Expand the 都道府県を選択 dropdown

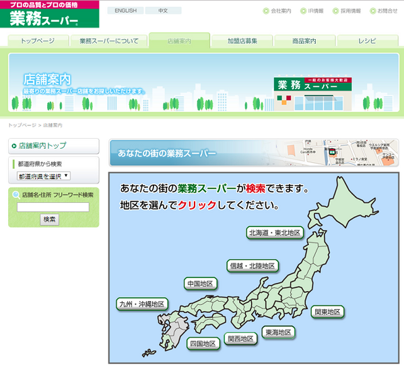[x=44, y=176]
